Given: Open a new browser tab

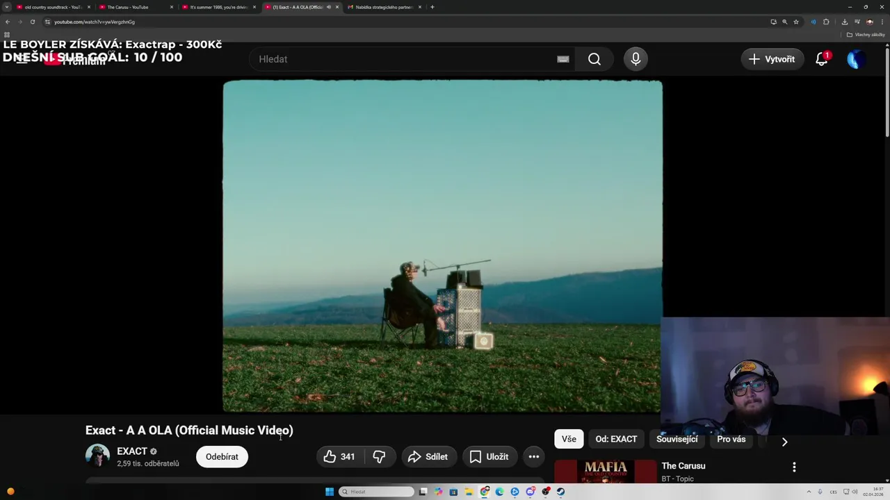Looking at the screenshot, I should tap(432, 7).
